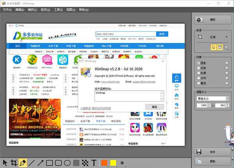Image resolution: width=234 pixels, height=168 pixels.
Task: Click the floppy disk icon beside 保存
Action: [199, 152]
